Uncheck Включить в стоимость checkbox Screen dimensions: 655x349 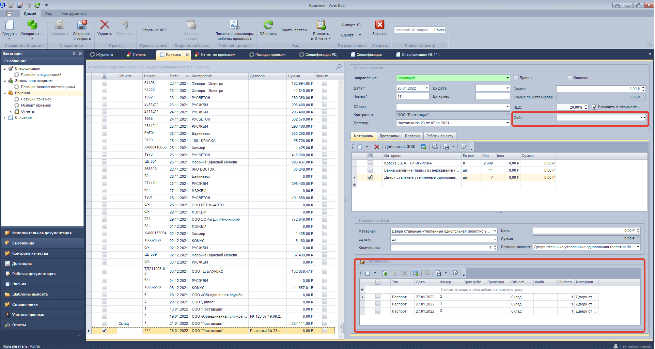tap(594, 107)
